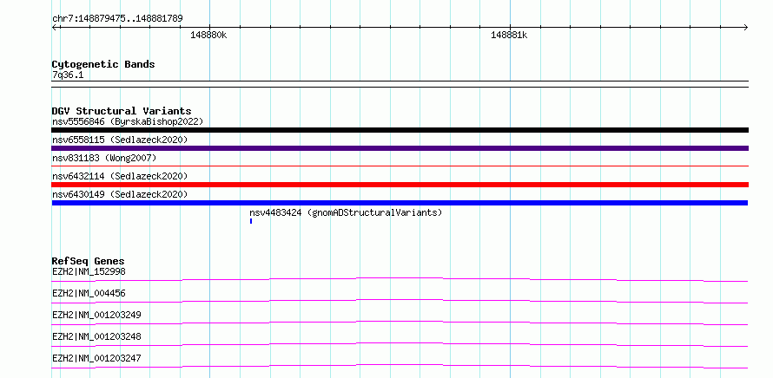Viewport: 773px width, 378px height.
Task: Click the 148880k ruler tick label
Action: [208, 35]
